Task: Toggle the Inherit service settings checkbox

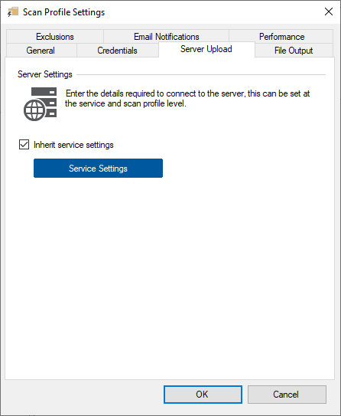Action: 24,145
